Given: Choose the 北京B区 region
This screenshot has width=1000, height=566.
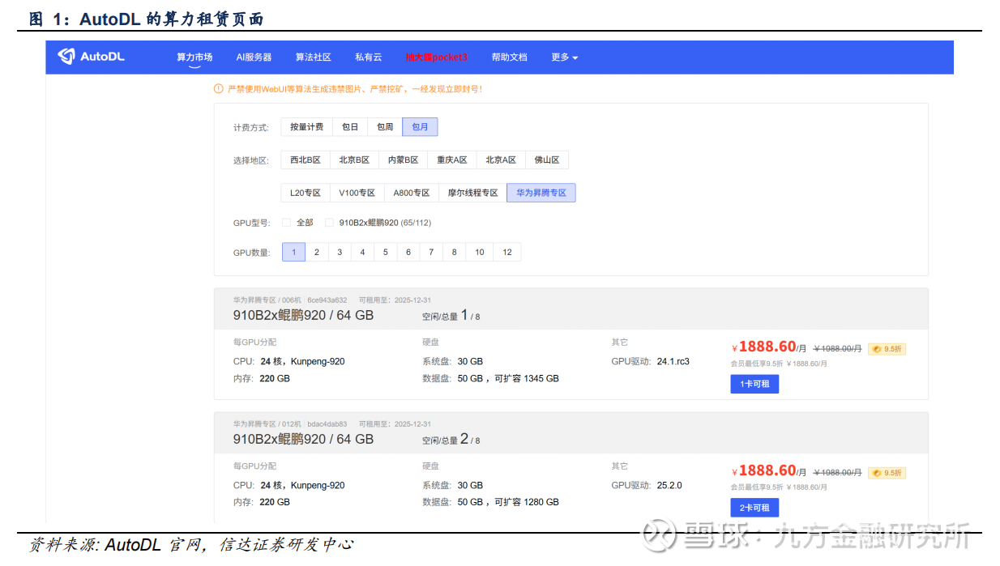Looking at the screenshot, I should pyautogui.click(x=354, y=160).
